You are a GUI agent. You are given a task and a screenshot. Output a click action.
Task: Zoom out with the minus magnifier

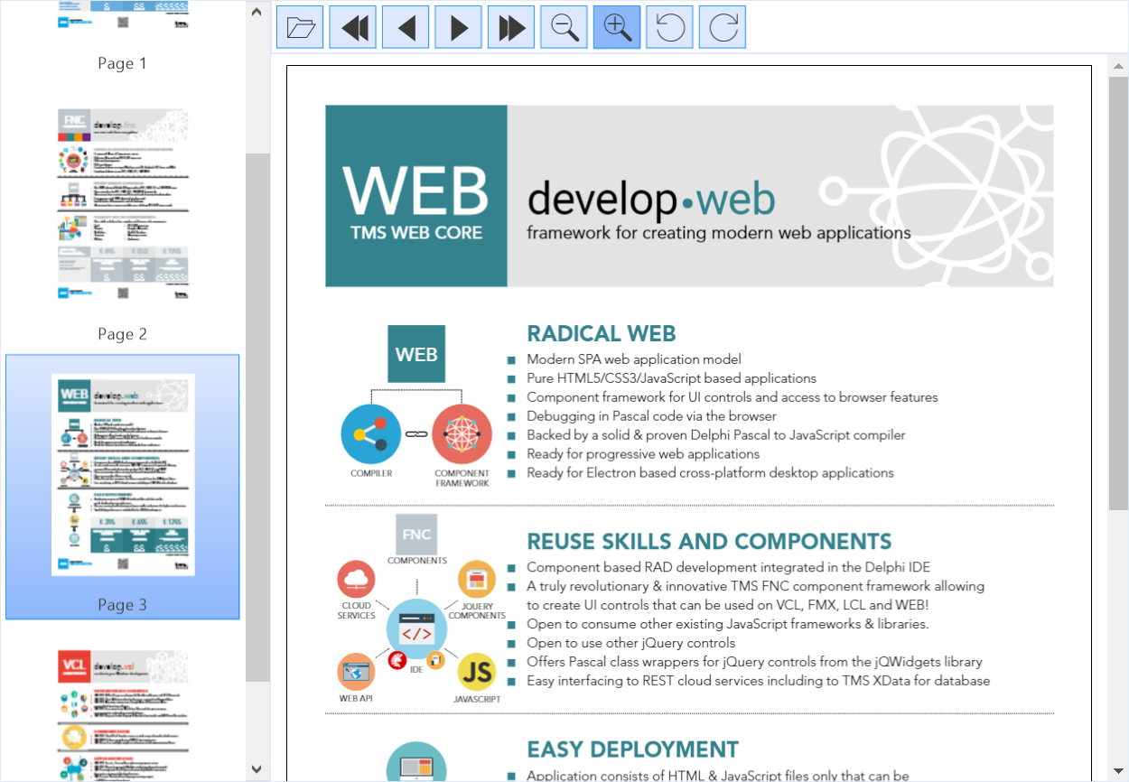click(x=564, y=27)
